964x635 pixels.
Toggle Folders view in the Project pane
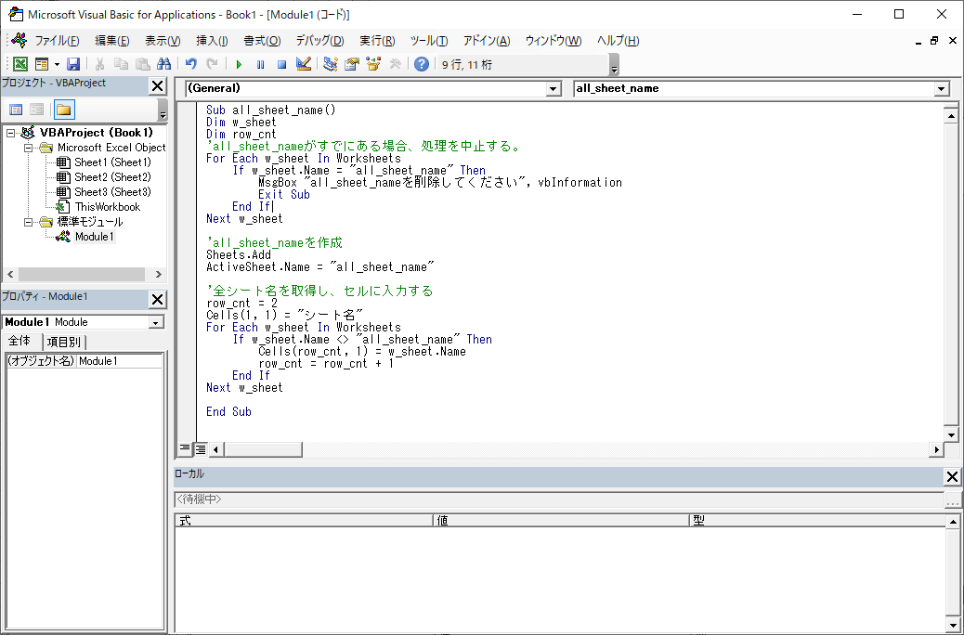coord(63,110)
